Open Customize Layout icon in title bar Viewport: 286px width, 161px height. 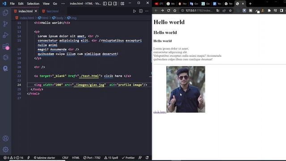[x=122, y=4]
